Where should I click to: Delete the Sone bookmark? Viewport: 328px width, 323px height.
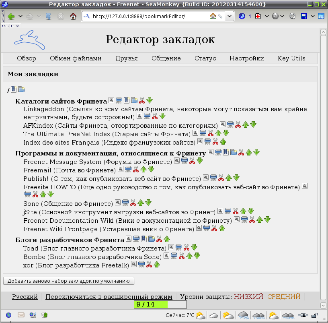coord(125,203)
